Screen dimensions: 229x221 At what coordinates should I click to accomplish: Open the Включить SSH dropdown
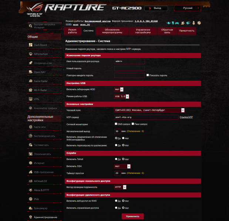point(122,166)
